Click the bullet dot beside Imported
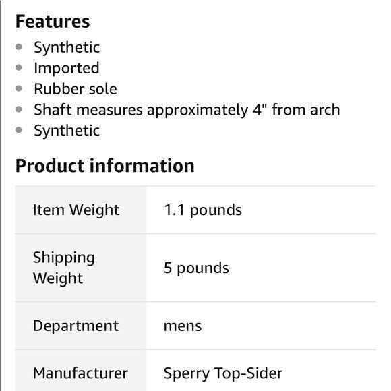Screen dimensions: 391x391 (x=19, y=67)
